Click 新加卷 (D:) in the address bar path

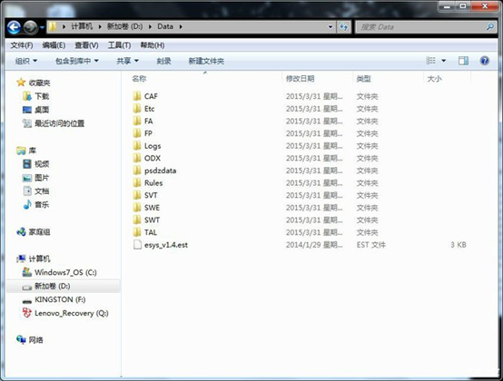pyautogui.click(x=124, y=26)
